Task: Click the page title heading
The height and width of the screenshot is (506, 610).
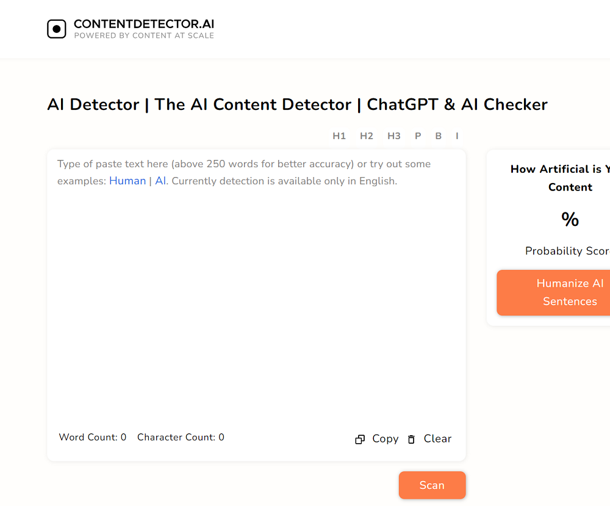Action: [x=297, y=104]
